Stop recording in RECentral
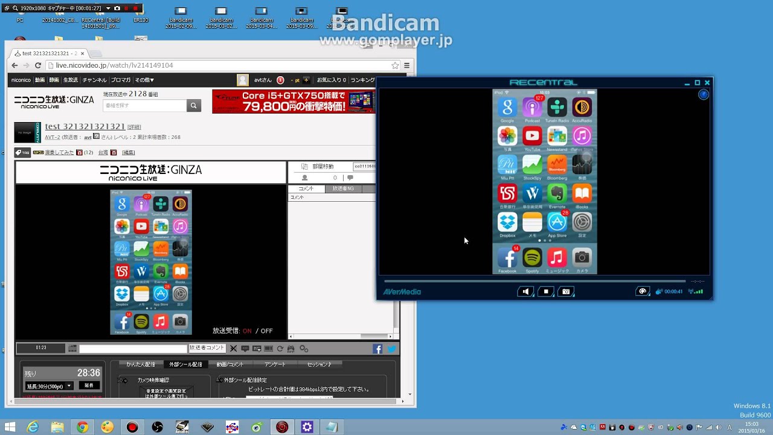This screenshot has width=773, height=435. click(x=546, y=291)
